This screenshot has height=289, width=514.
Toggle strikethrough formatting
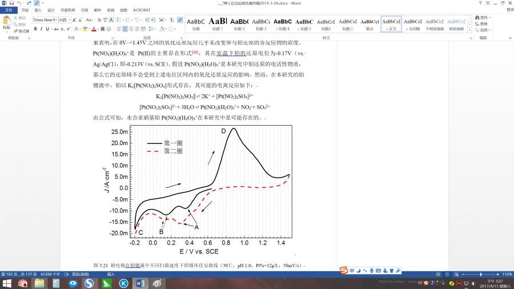pyautogui.click(x=57, y=29)
